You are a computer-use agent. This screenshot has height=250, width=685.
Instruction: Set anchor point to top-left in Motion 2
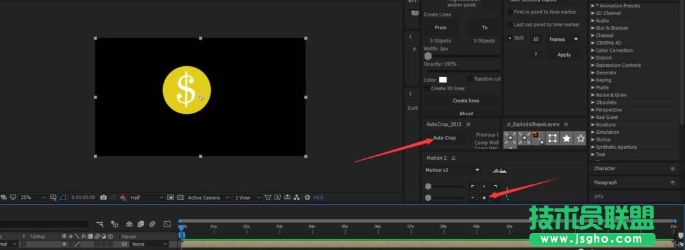point(473,186)
